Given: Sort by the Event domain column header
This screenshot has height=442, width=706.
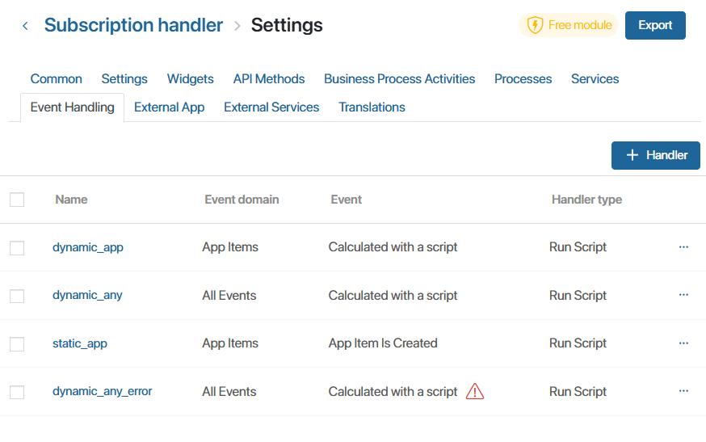Looking at the screenshot, I should tap(242, 200).
